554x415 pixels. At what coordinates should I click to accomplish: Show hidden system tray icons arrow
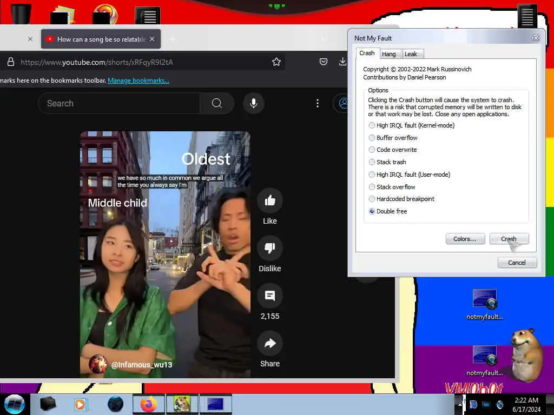(459, 404)
